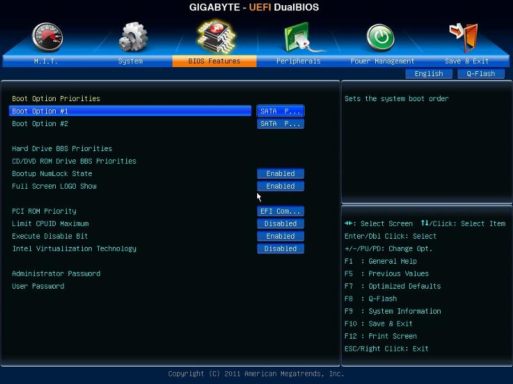Select the Boot Option #1 row
Viewport: 513px width, 384px height.
coord(130,111)
